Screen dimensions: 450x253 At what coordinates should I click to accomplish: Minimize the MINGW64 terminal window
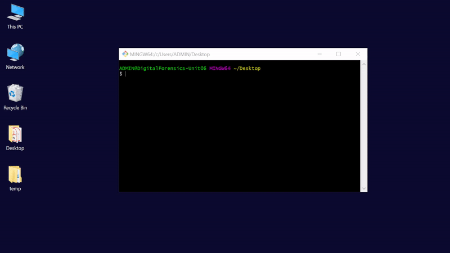(x=319, y=54)
